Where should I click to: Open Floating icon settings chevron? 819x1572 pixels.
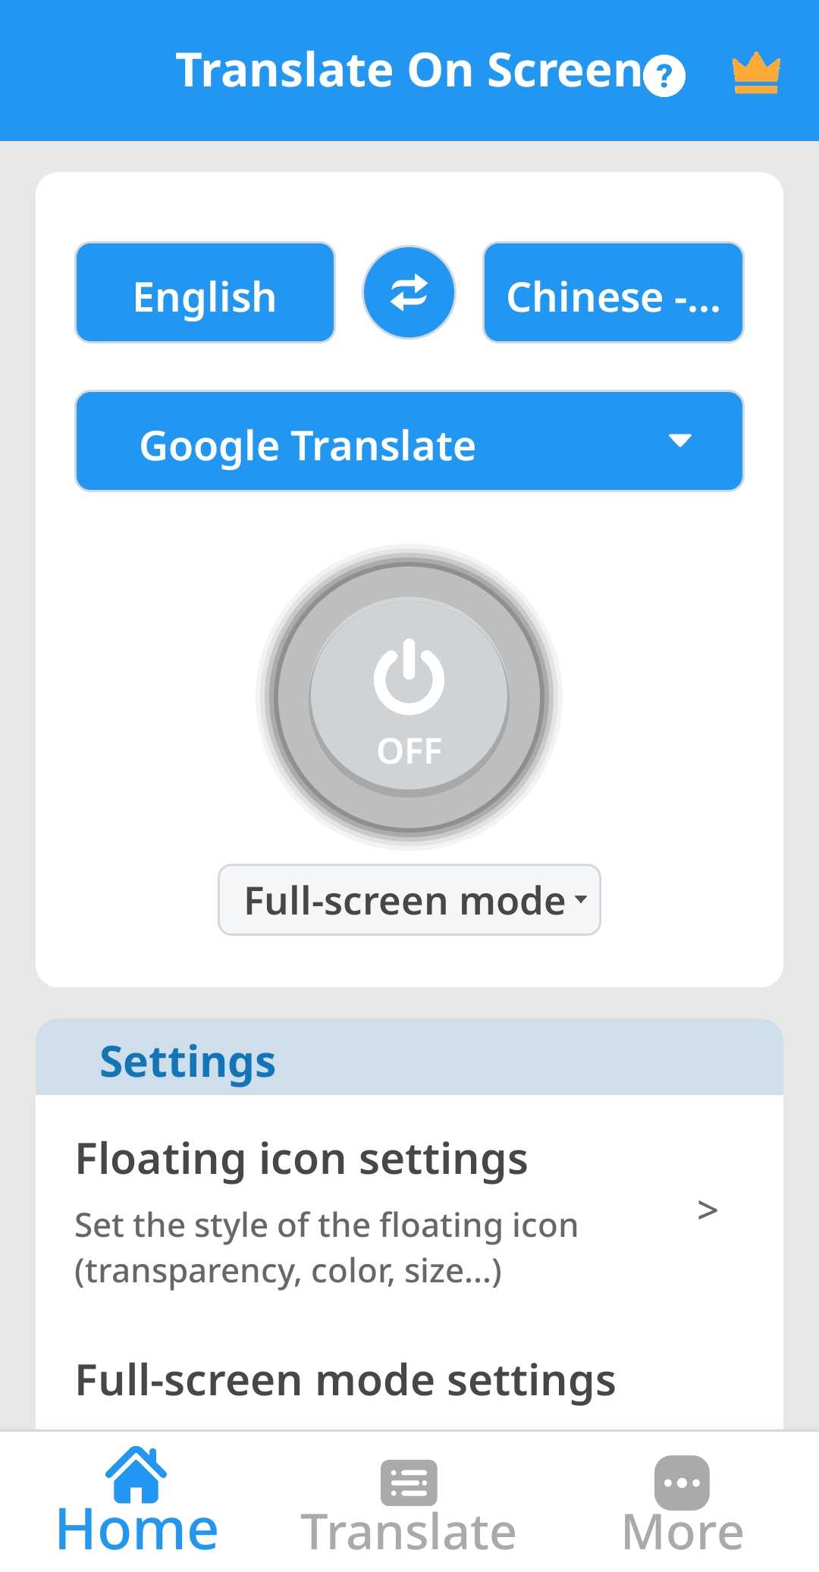707,1210
